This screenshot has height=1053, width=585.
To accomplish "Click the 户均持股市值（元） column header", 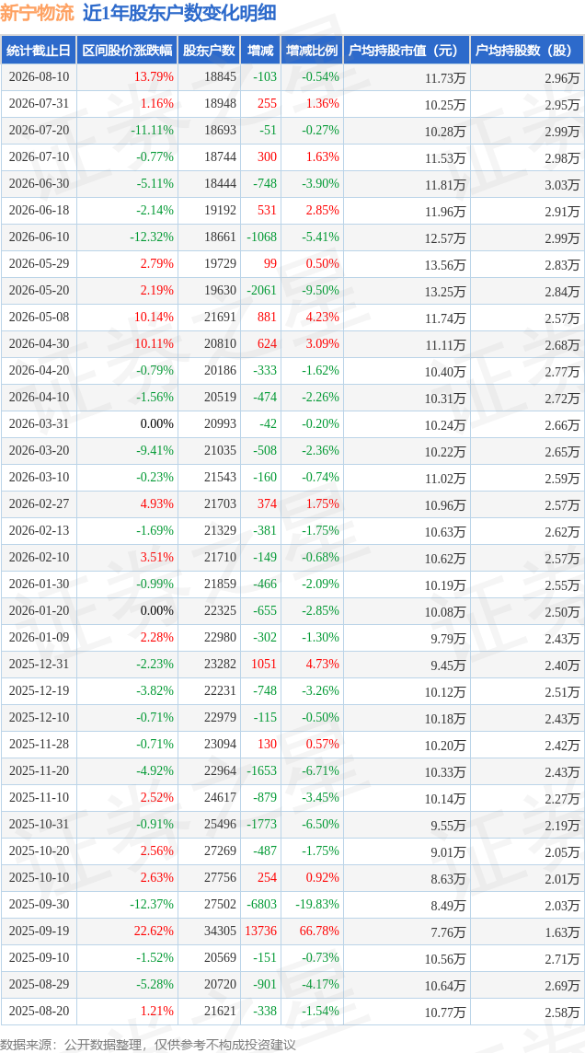I will click(407, 51).
